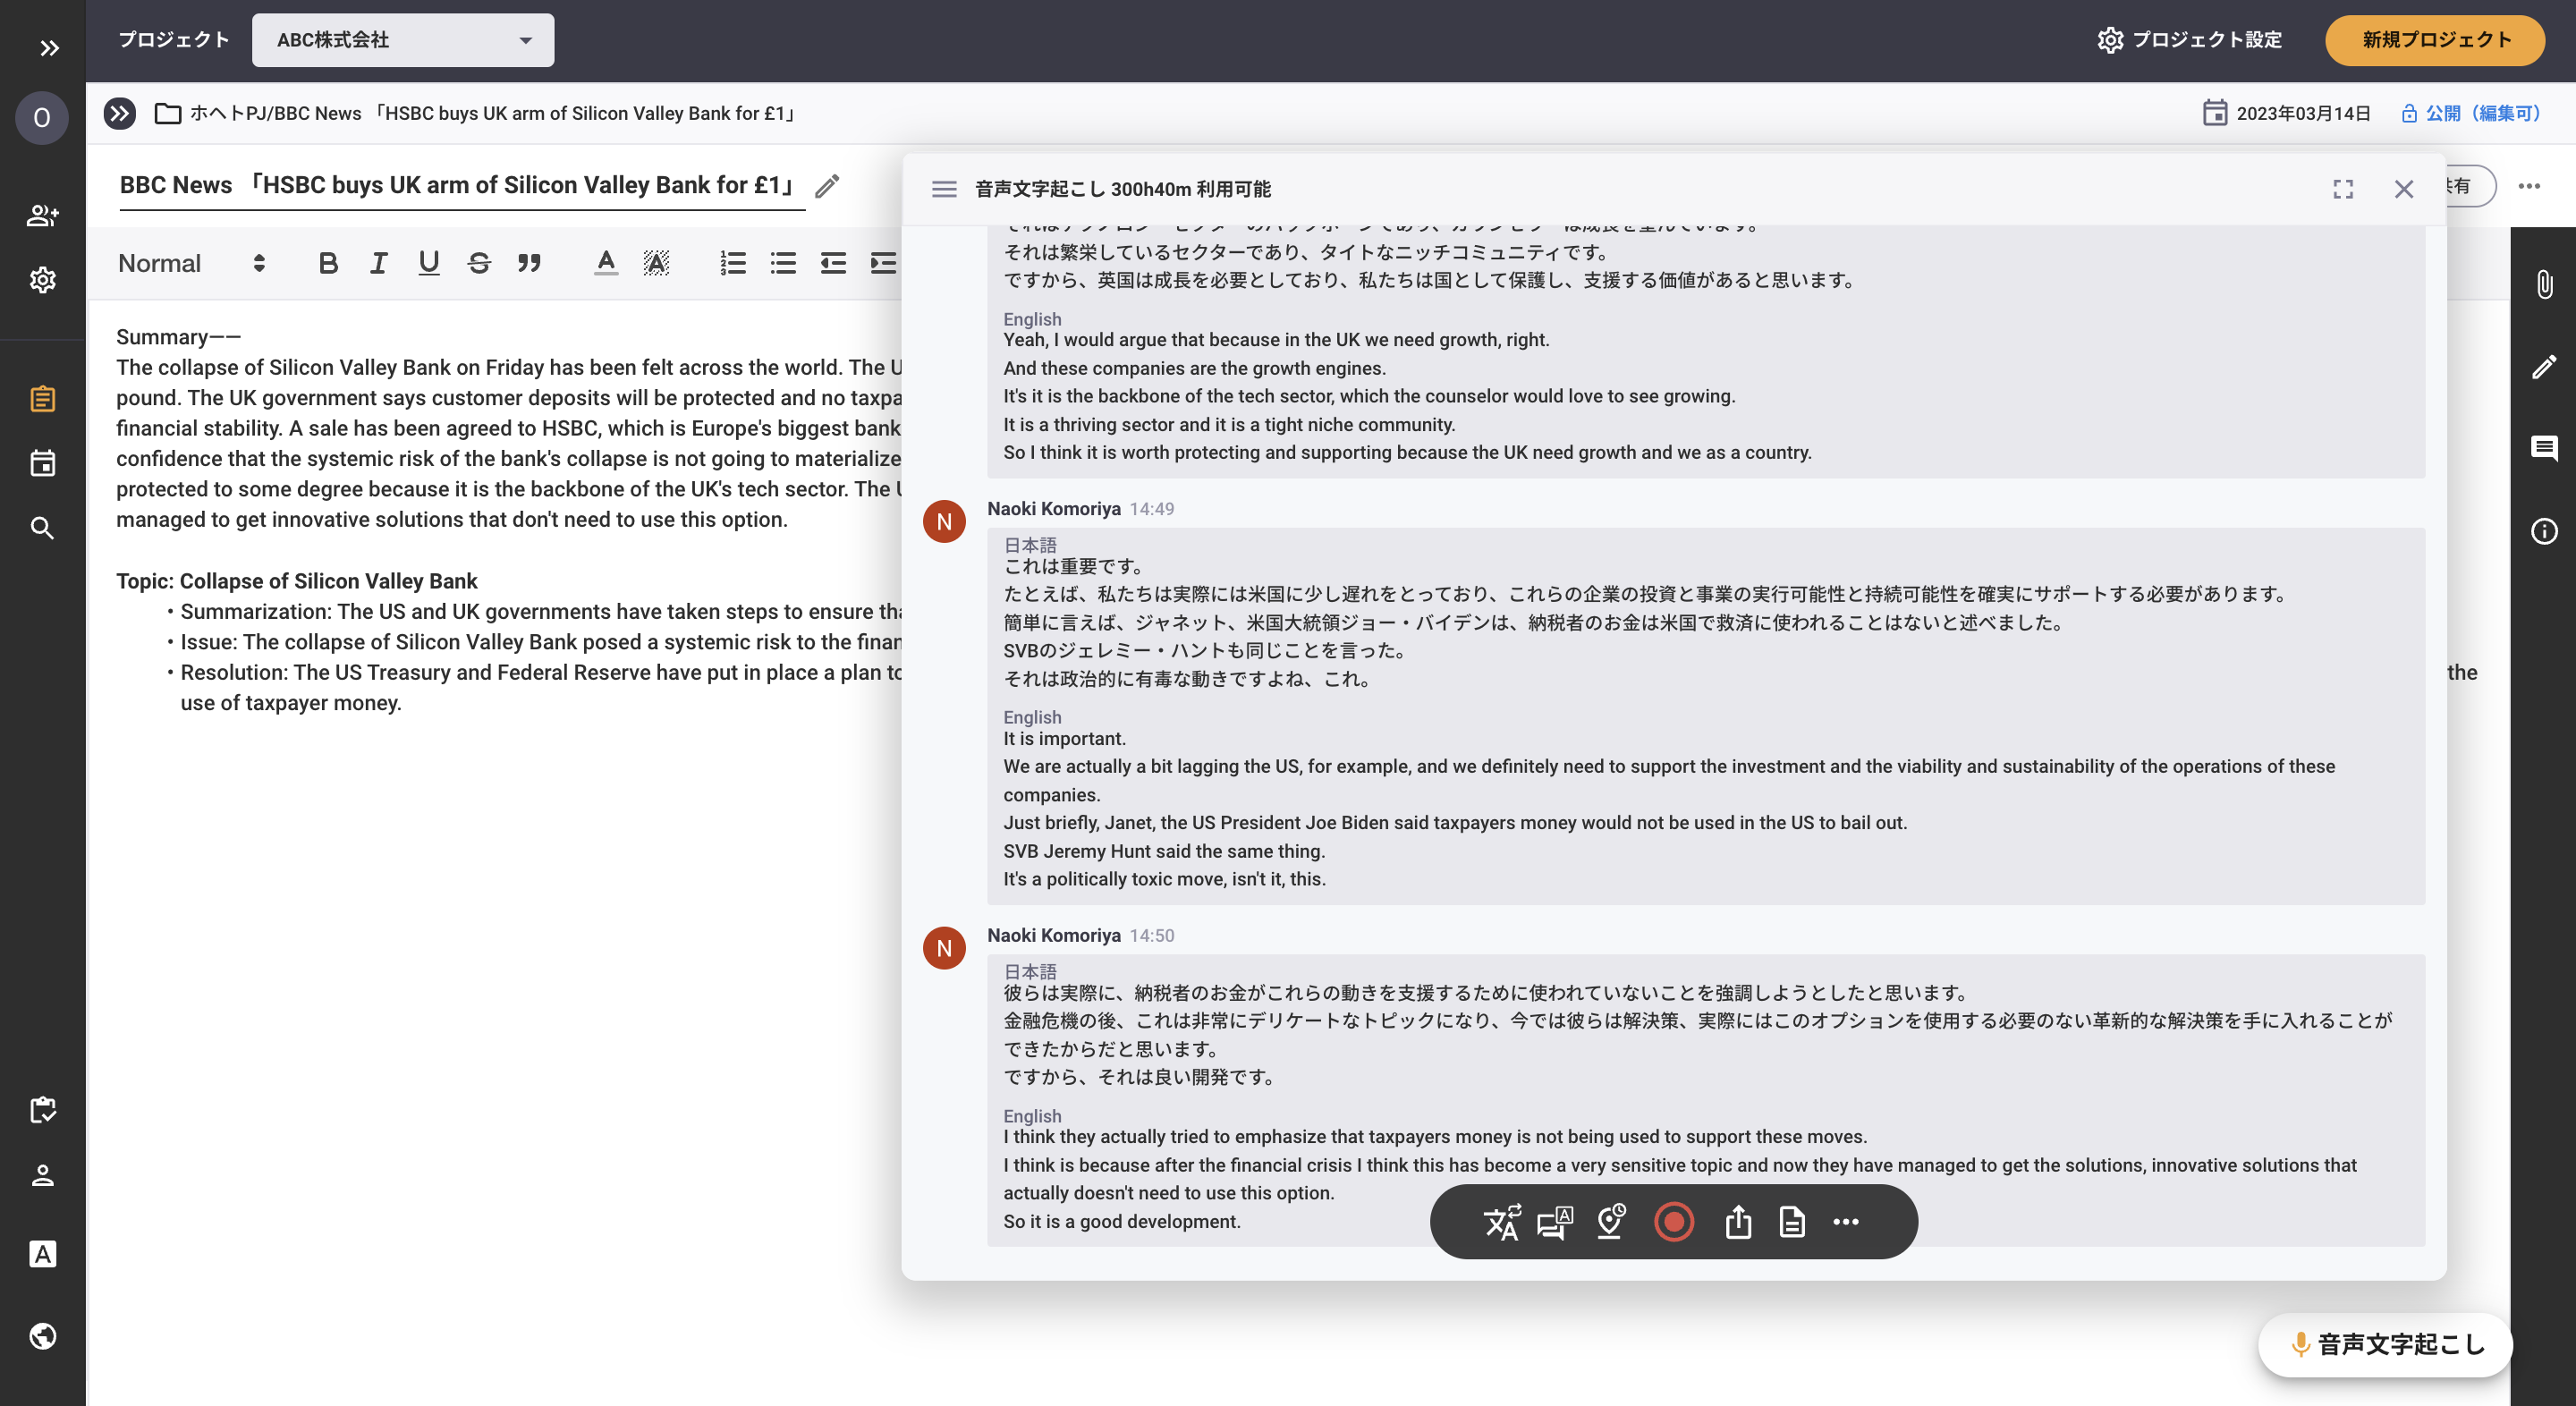This screenshot has width=2576, height=1406.
Task: Open the transcription panel hamburger menu
Action: [x=943, y=188]
